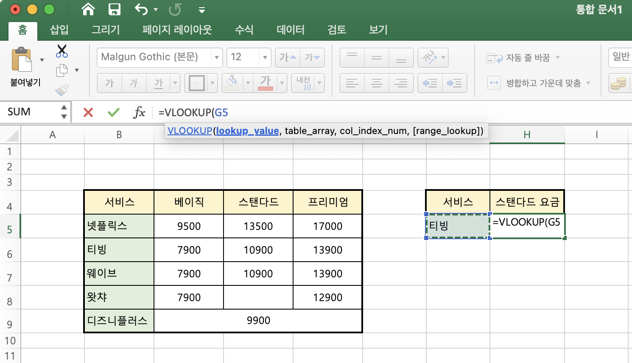The image size is (632, 363).
Task: Decrease font size button
Action: point(313,57)
